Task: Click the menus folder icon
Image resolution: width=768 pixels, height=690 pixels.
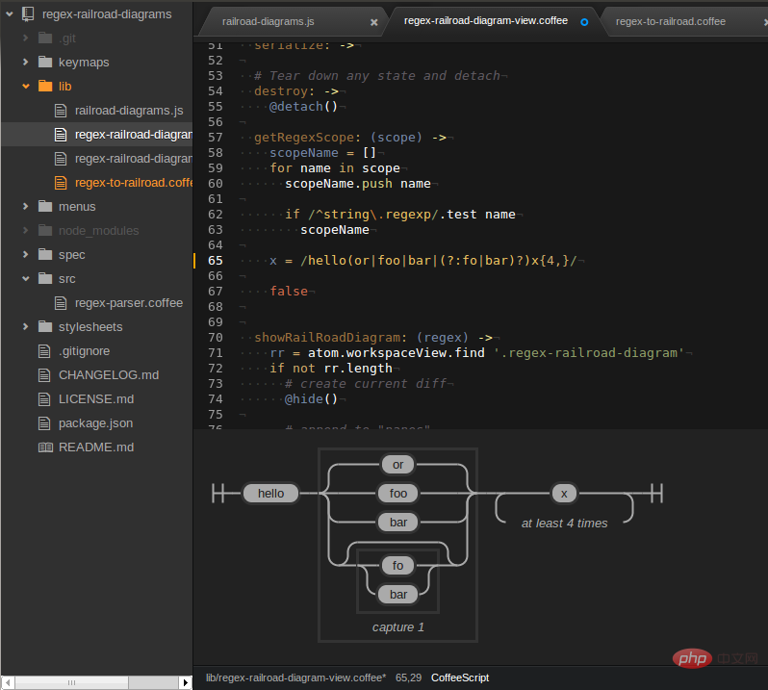Action: click(x=45, y=206)
